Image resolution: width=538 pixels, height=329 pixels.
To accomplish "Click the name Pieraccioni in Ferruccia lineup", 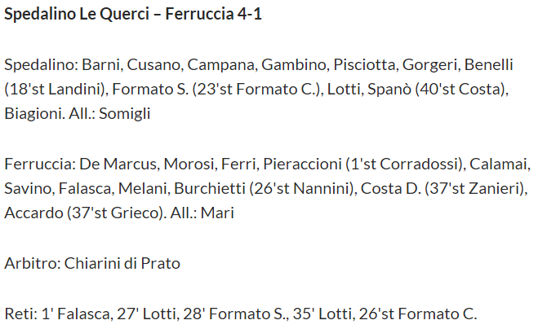I will pos(302,164).
